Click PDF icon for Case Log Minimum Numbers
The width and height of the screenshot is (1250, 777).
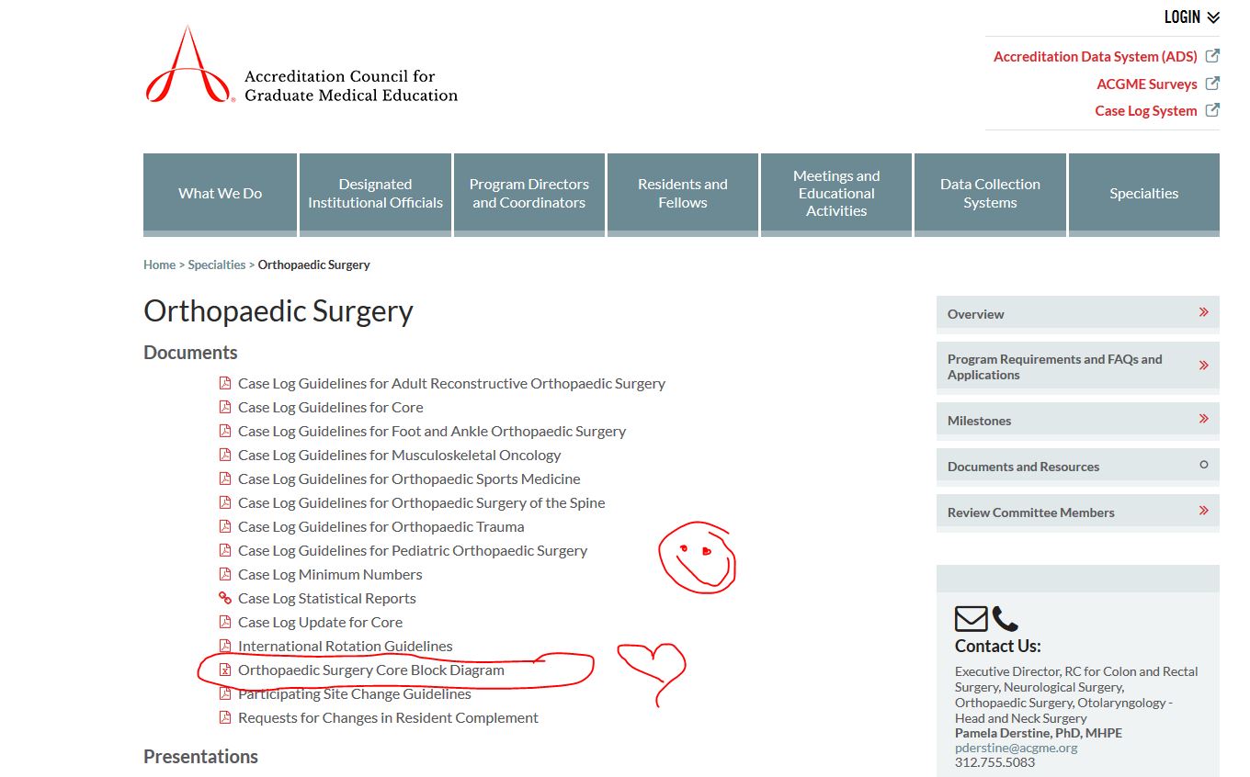click(225, 574)
